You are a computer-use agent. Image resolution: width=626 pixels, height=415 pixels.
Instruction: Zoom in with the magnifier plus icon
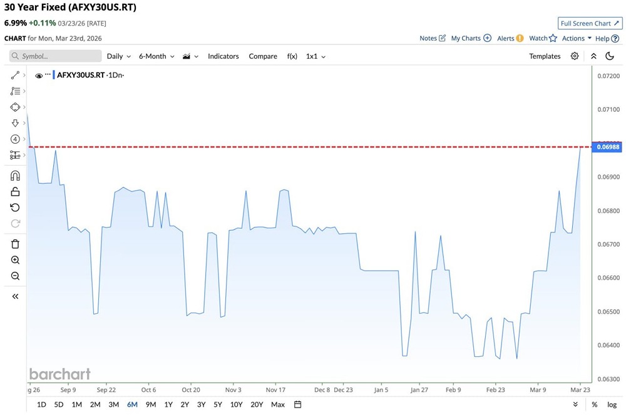(x=15, y=260)
